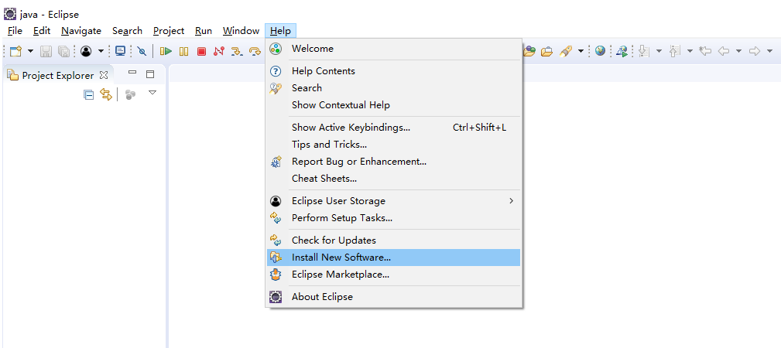Open the Search flashlight dropdown arrow
The image size is (781, 348).
click(581, 51)
